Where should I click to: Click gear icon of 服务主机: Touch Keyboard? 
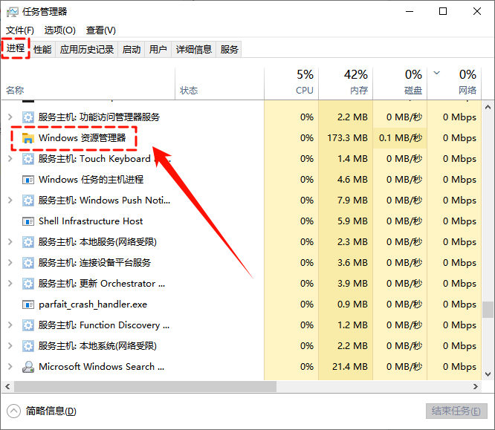pos(28,159)
